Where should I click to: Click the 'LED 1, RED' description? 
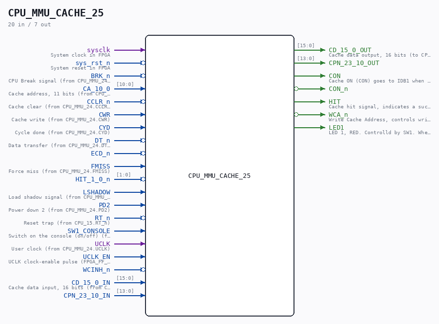point(379,132)
